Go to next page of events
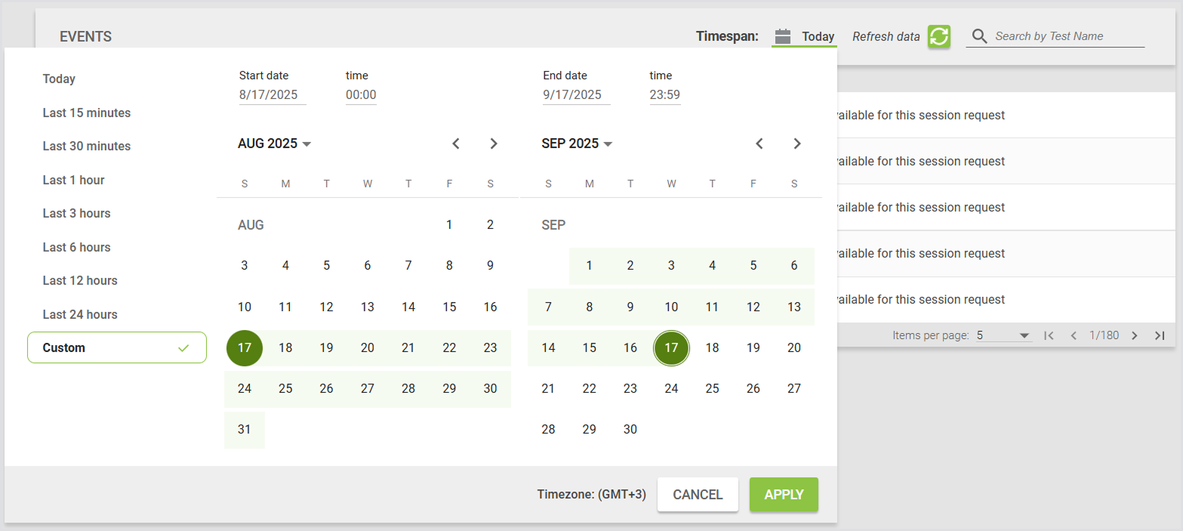 [1134, 335]
